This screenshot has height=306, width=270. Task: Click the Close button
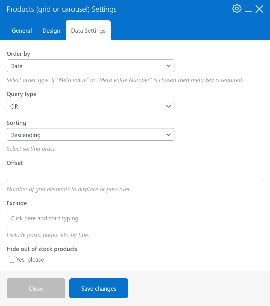pos(36,288)
